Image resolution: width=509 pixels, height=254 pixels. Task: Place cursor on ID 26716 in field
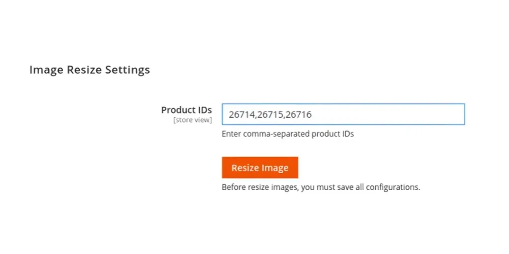coord(299,115)
